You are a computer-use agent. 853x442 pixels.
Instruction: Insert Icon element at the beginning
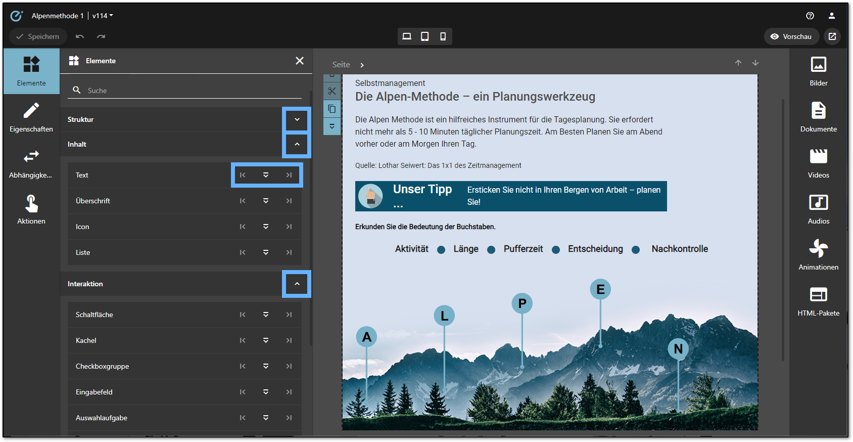click(243, 227)
